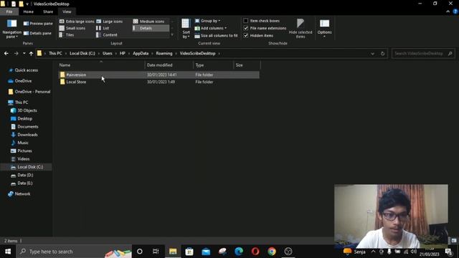Screen dimensions: 459x258
Task: Enable Item check boxes
Action: pos(261,21)
